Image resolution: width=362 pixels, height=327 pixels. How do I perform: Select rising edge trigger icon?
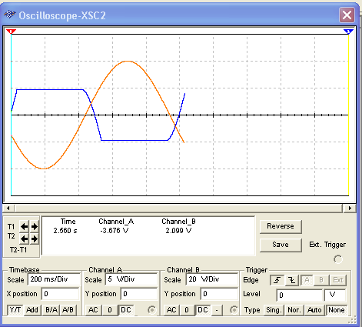coord(277,280)
